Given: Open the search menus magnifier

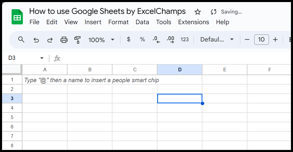Looking at the screenshot, I should 21,39.
